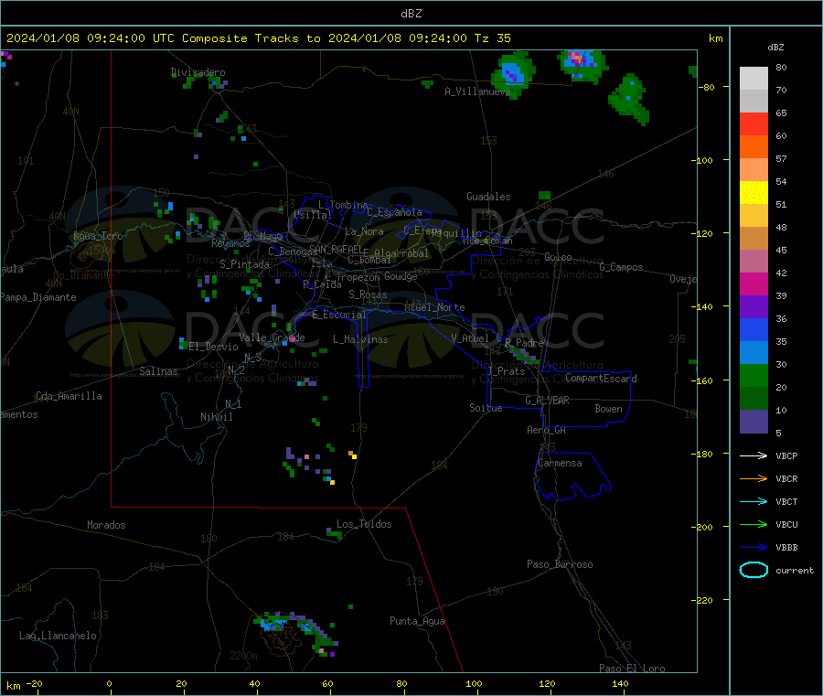Click the 'S_Pintada' map label
Image resolution: width=823 pixels, height=696 pixels.
click(x=244, y=264)
